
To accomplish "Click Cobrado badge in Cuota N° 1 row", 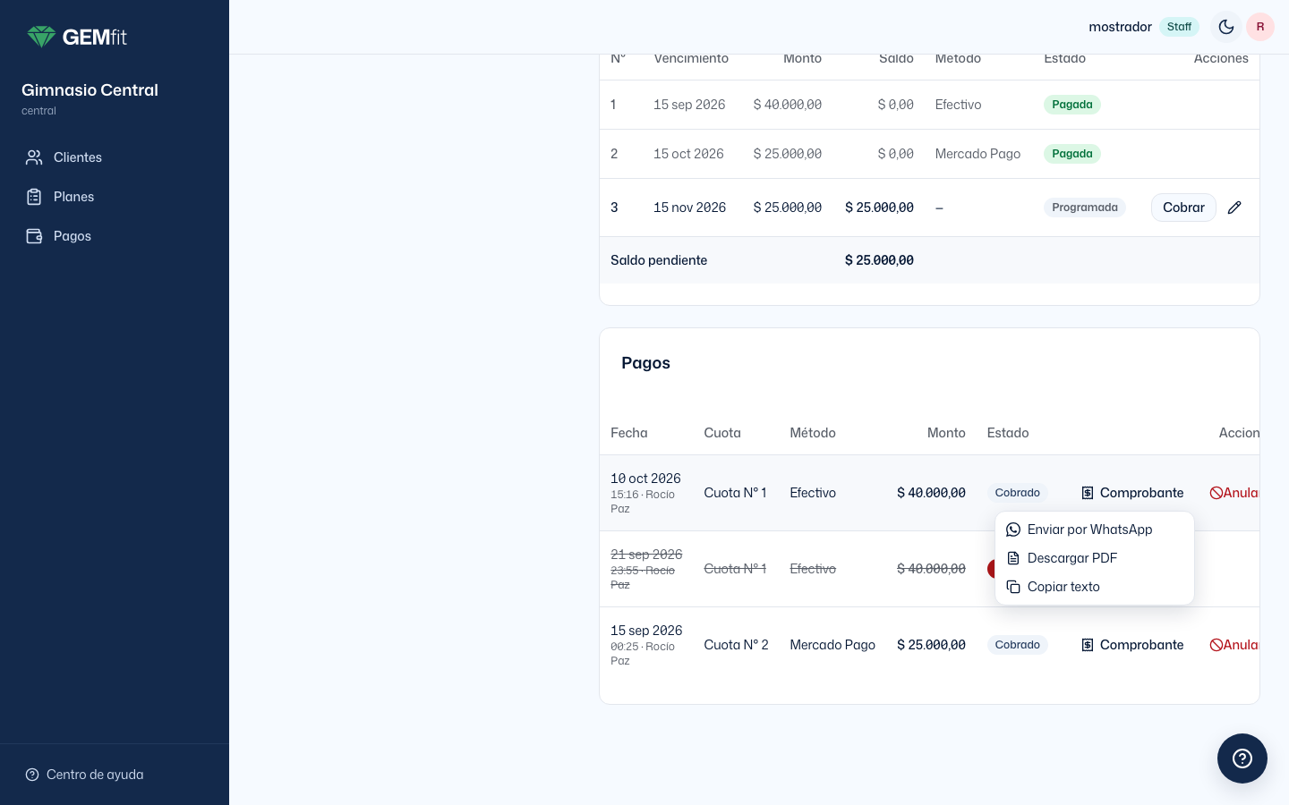I will (x=1018, y=493).
